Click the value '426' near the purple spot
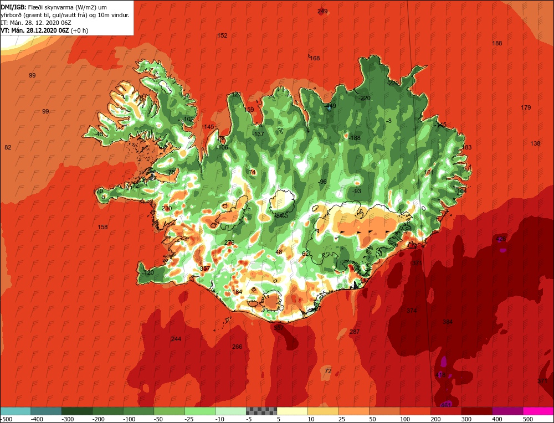Image resolution: width=554 pixels, height=423 pixels. pyautogui.click(x=501, y=239)
